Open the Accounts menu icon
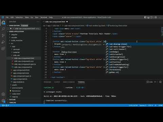Image resolution: width=163 pixels, height=122 pixels. point(3,94)
